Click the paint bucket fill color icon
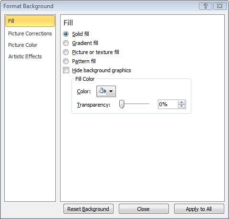Screen dimensions: 229x219 pyautogui.click(x=103, y=91)
